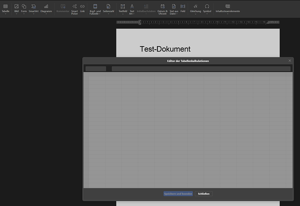300x206 pixels.
Task: Insert a picture using the Bild icon
Action: pos(17,7)
